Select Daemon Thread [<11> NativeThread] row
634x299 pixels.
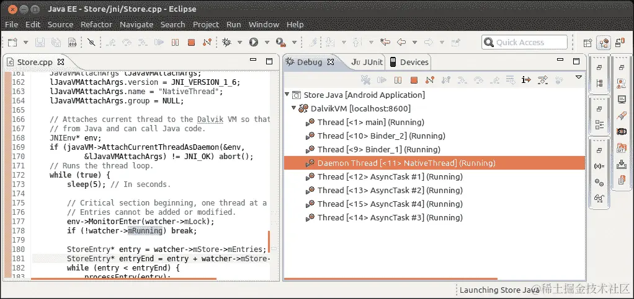coord(435,163)
